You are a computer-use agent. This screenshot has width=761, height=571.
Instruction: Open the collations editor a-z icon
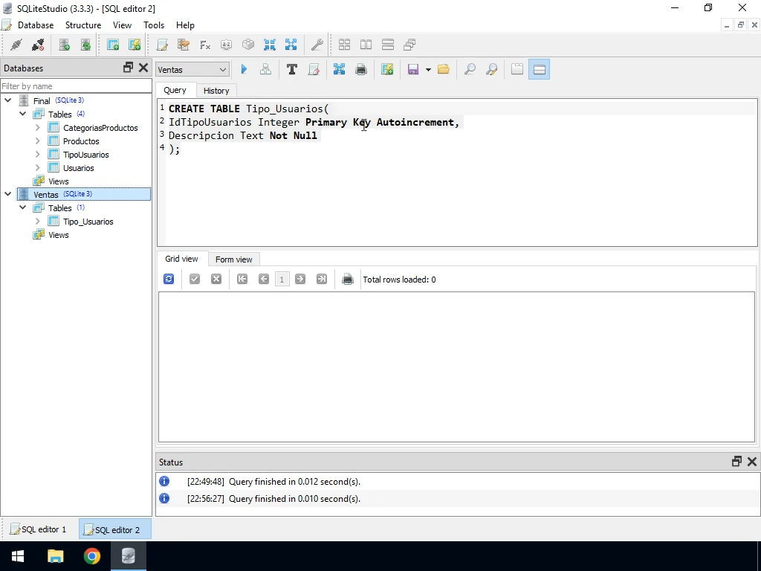tap(226, 45)
